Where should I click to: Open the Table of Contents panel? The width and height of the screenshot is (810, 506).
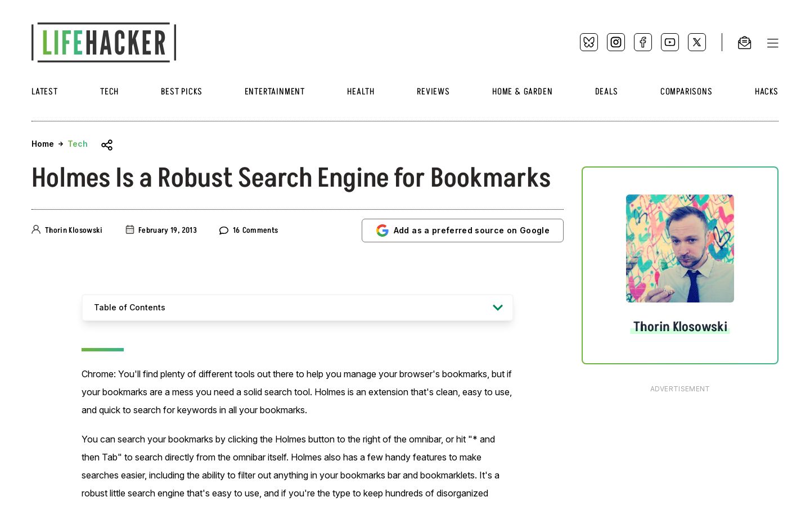298,308
